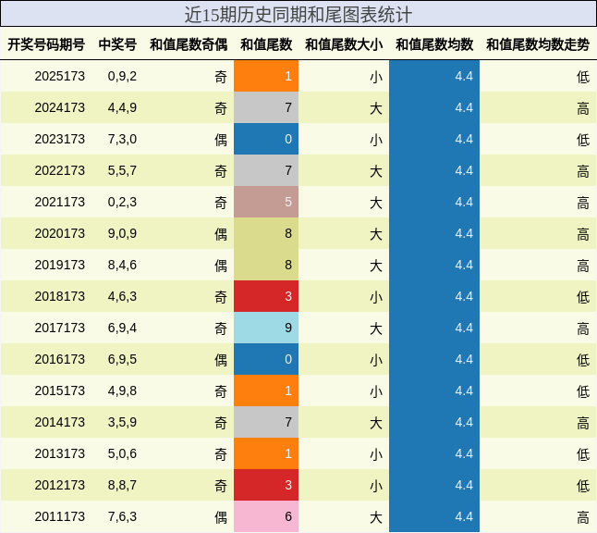Click brown tail cell 5 in row 2021173
Image resolution: width=597 pixels, height=533 pixels.
(266, 202)
